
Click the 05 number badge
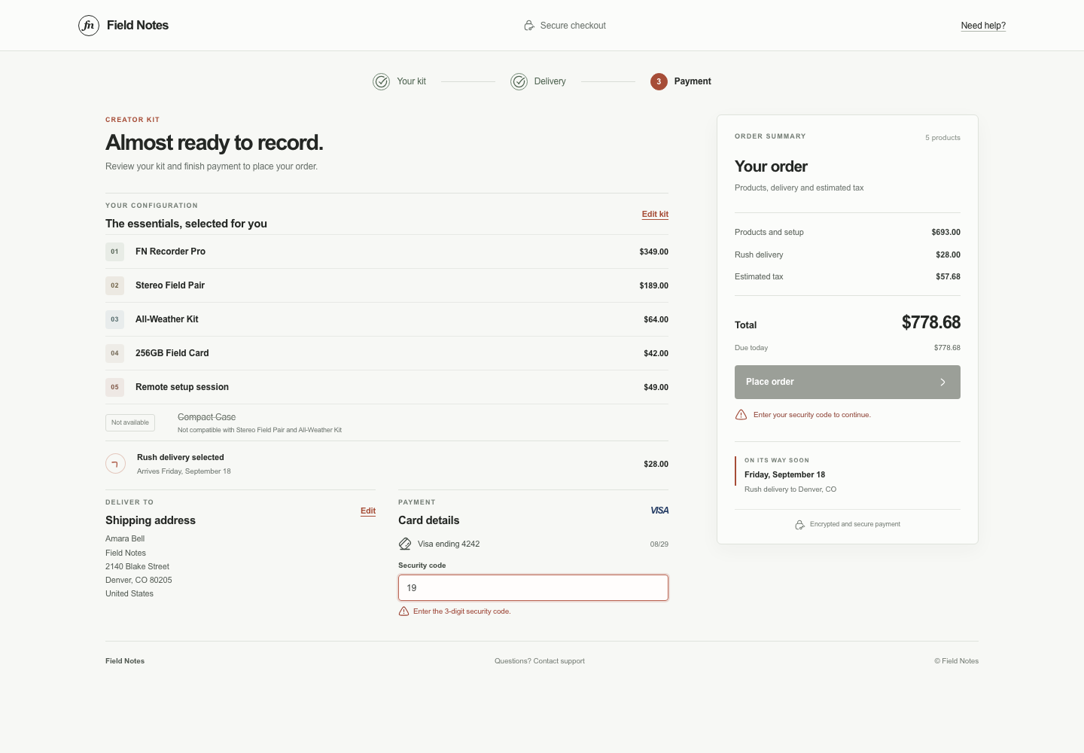(x=114, y=387)
